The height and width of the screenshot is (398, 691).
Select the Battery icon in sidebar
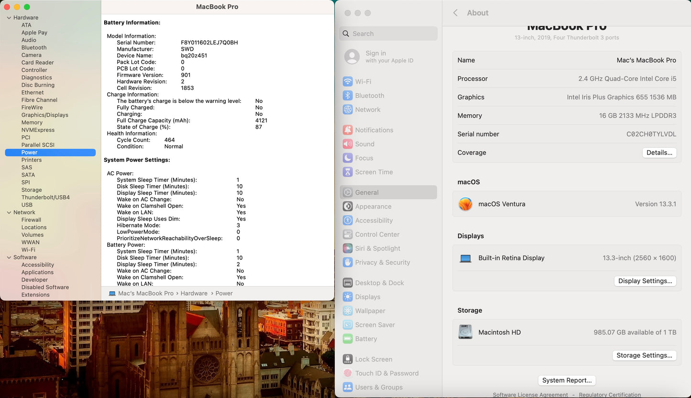pyautogui.click(x=348, y=339)
